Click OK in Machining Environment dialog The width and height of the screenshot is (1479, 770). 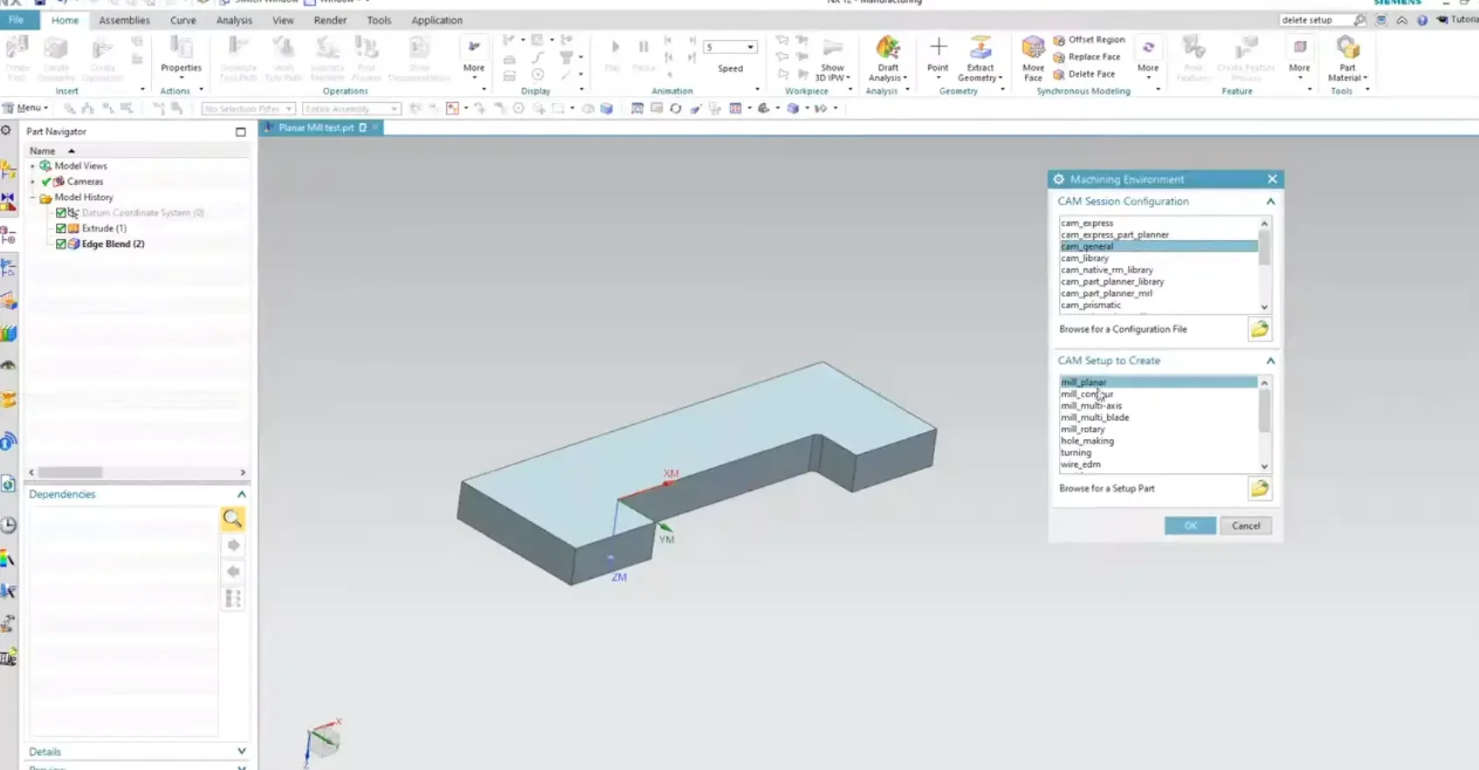tap(1190, 526)
